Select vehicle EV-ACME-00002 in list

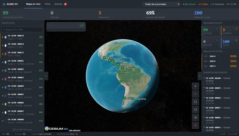pos(22,71)
